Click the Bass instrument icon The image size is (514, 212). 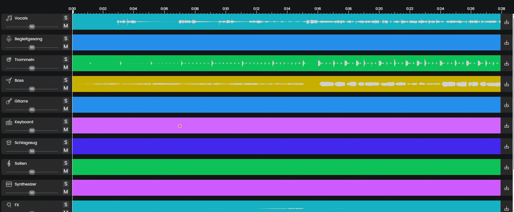tap(9, 80)
